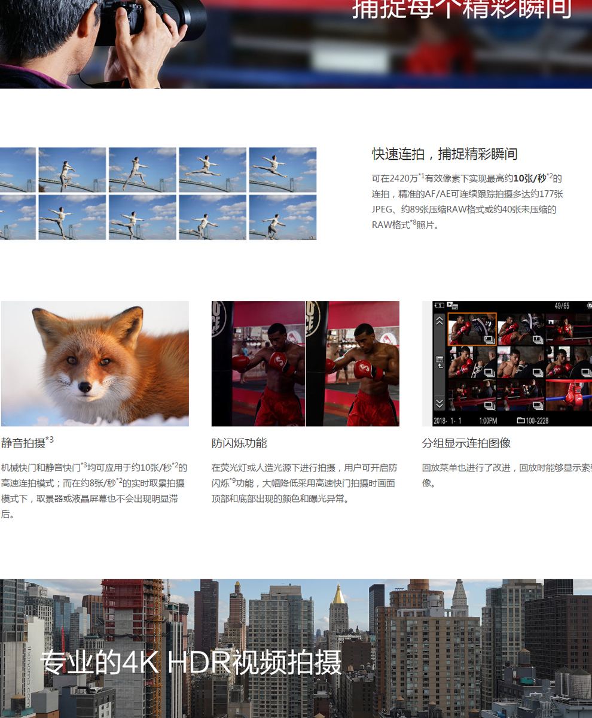Open the last frame in the top burst row

click(x=283, y=170)
